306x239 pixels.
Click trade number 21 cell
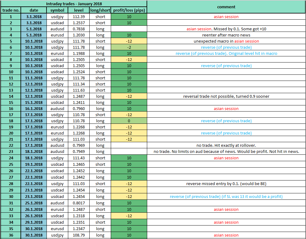pos(11,139)
